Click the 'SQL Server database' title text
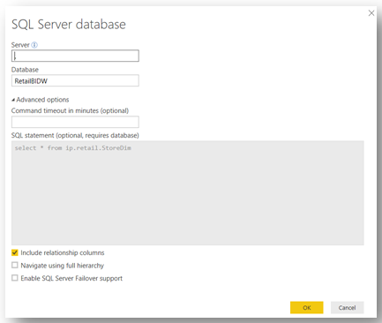Screen dimensions: 382x323 69,25
